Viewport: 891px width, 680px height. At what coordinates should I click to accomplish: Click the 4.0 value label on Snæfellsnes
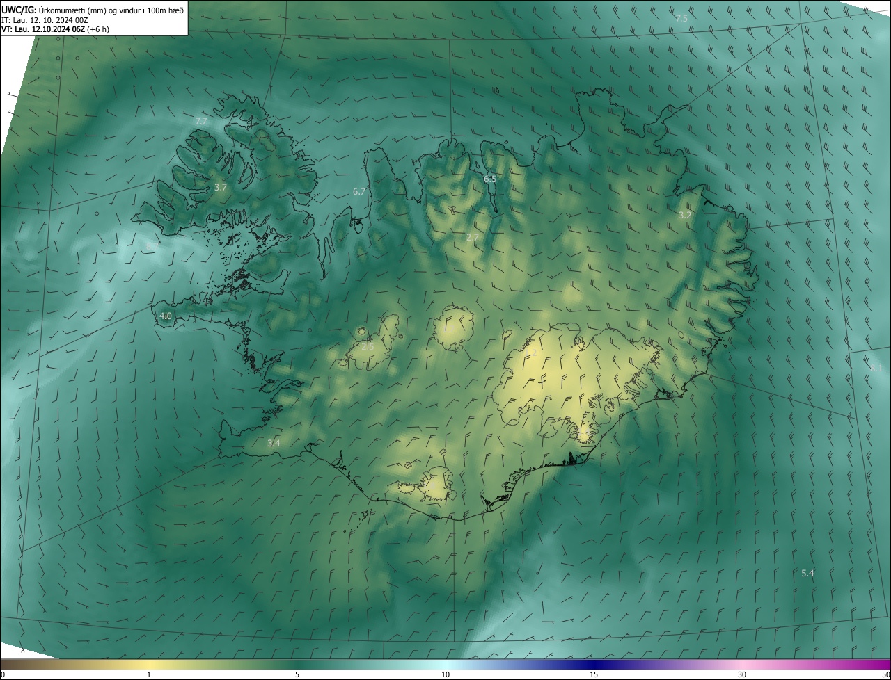[166, 316]
